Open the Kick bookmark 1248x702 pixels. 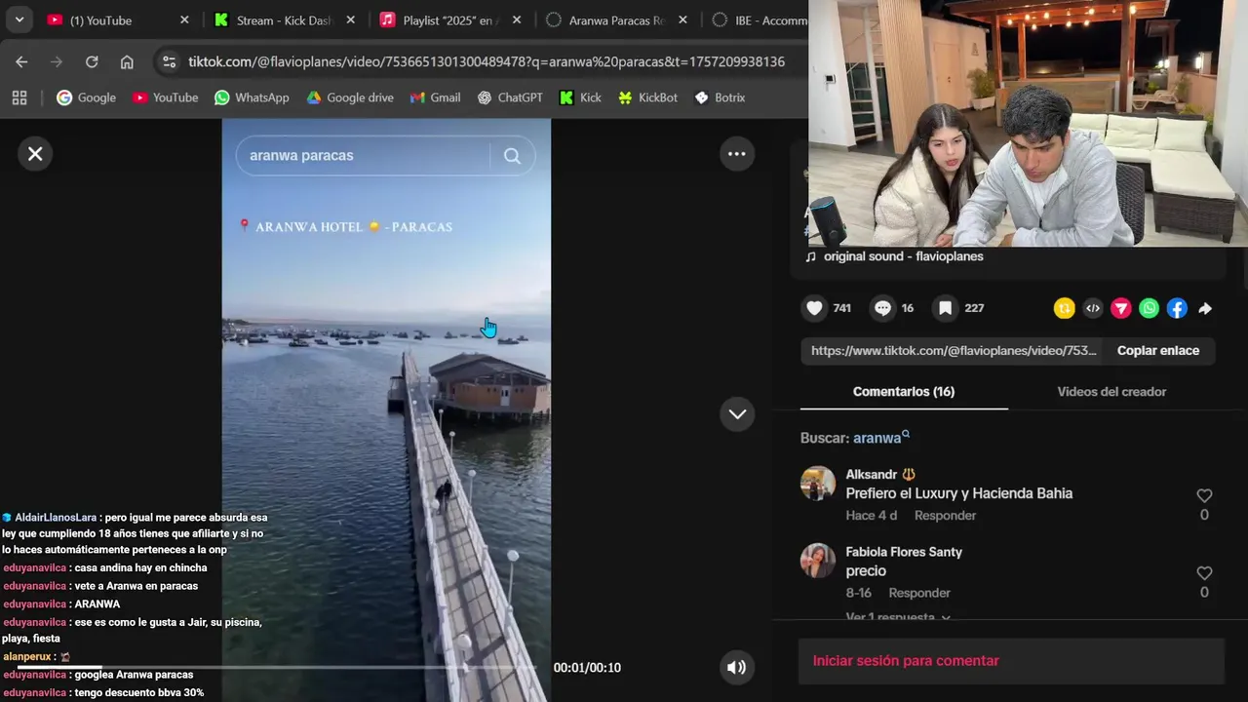pos(580,97)
